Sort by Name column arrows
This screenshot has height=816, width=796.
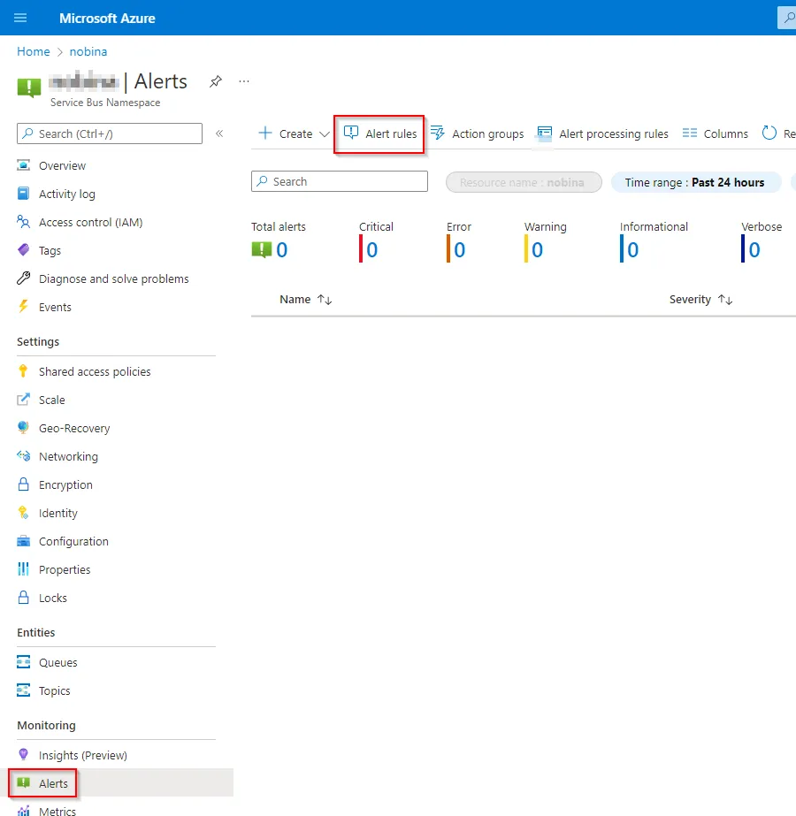pos(325,299)
